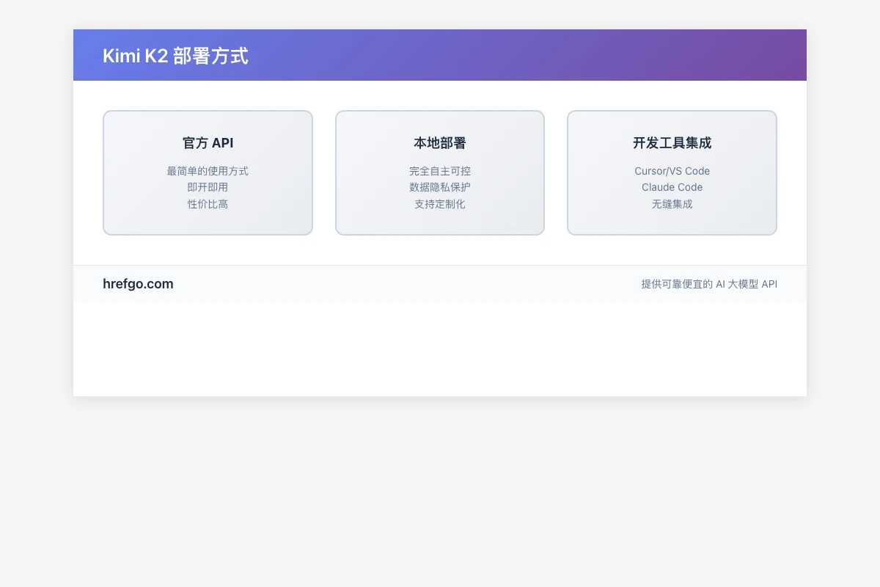
Task: Click the 官方 API heading text
Action: [x=208, y=143]
